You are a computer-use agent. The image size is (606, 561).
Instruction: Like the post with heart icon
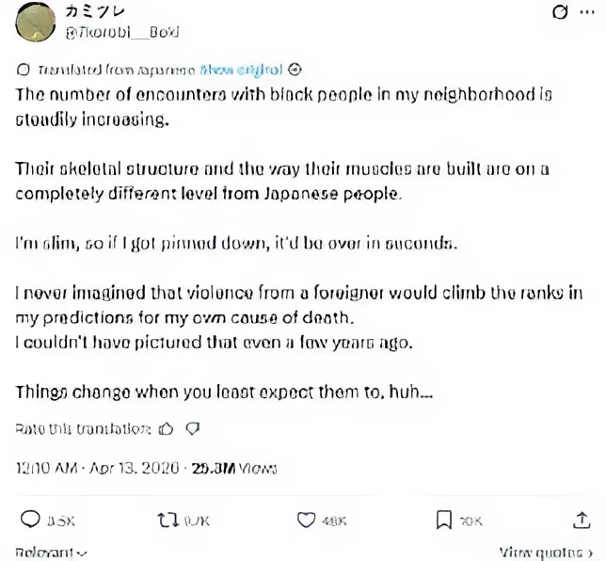point(306,519)
